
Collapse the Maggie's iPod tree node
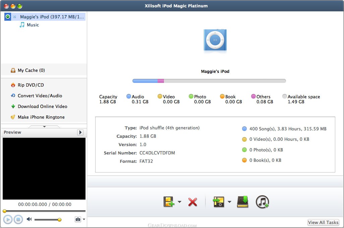tap(8, 17)
